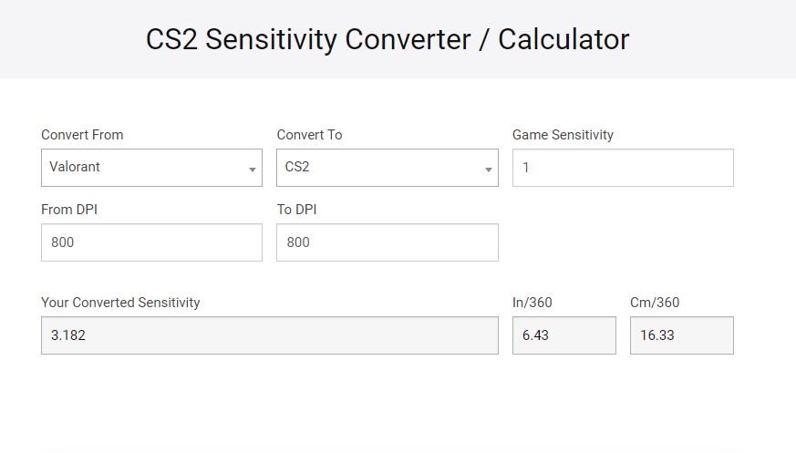Click the From DPI label
The height and width of the screenshot is (453, 796).
click(x=69, y=210)
